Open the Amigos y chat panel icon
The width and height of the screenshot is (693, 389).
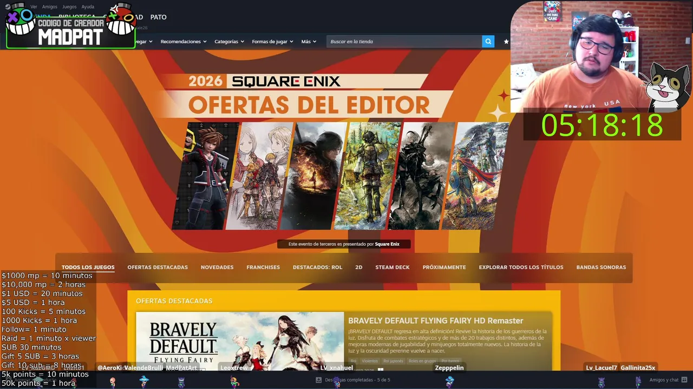(684, 380)
